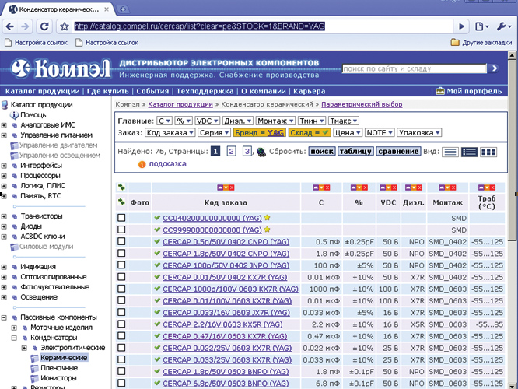This screenshot has width=518, height=389.
Task: Open the Упаковка filter dropdown
Action: (419, 133)
